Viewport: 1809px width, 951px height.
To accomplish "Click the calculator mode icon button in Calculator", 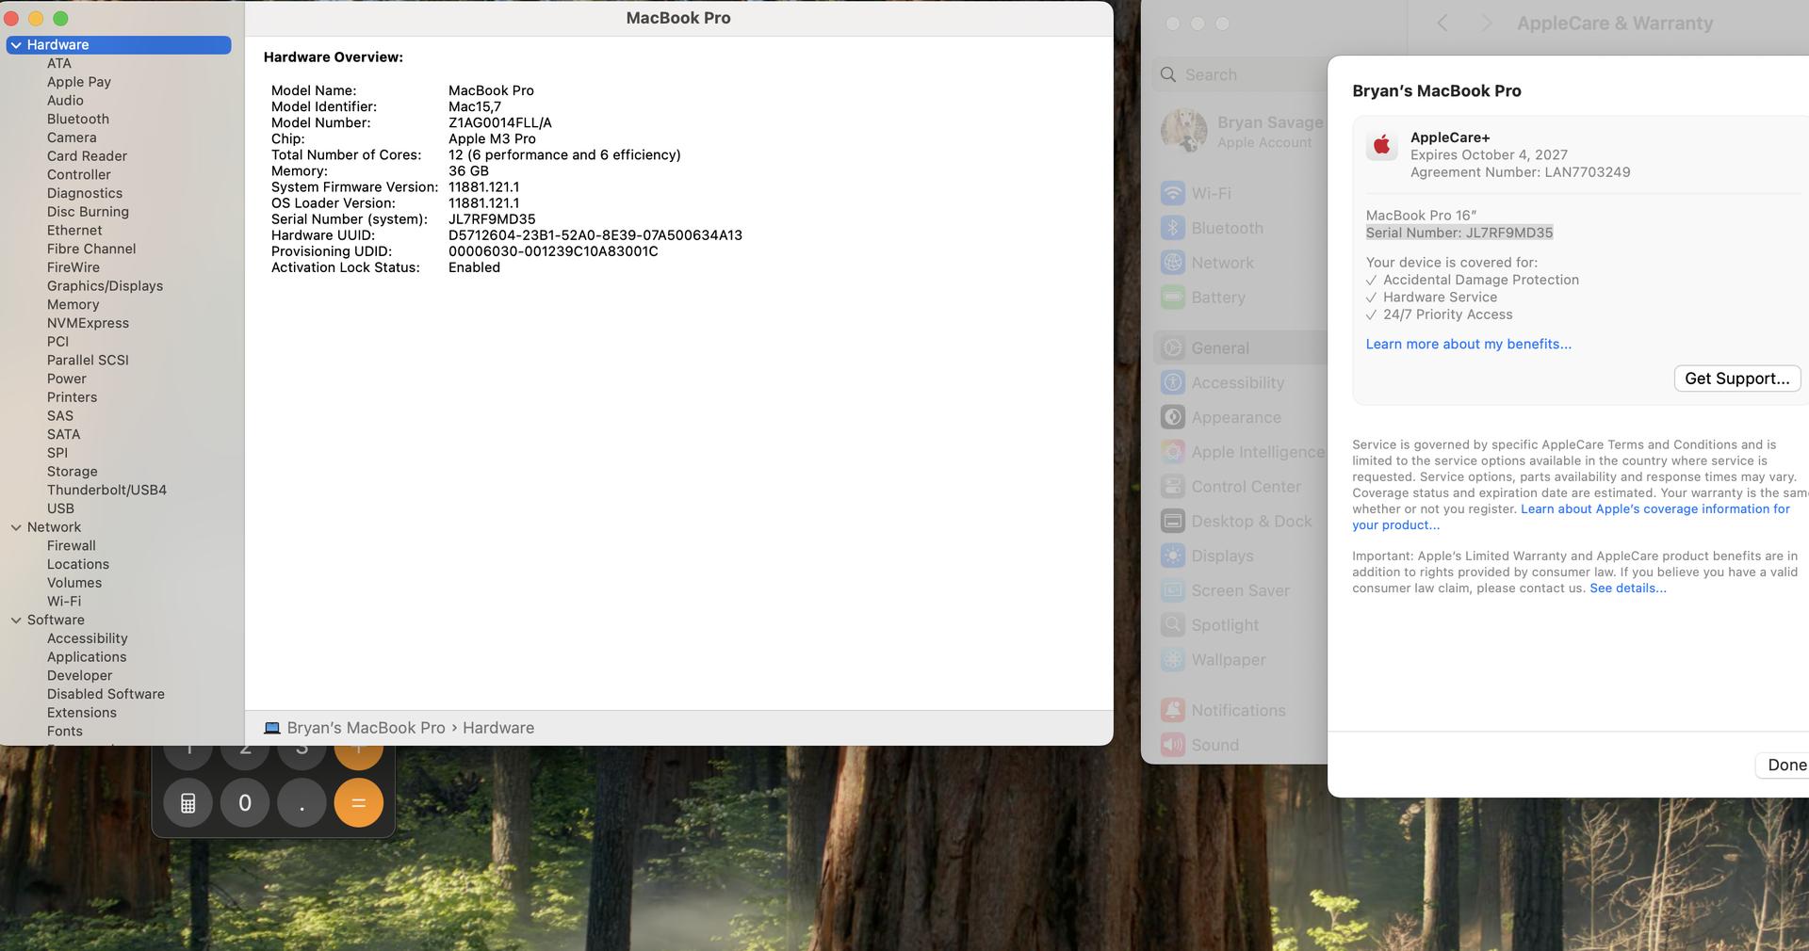I will (x=188, y=803).
